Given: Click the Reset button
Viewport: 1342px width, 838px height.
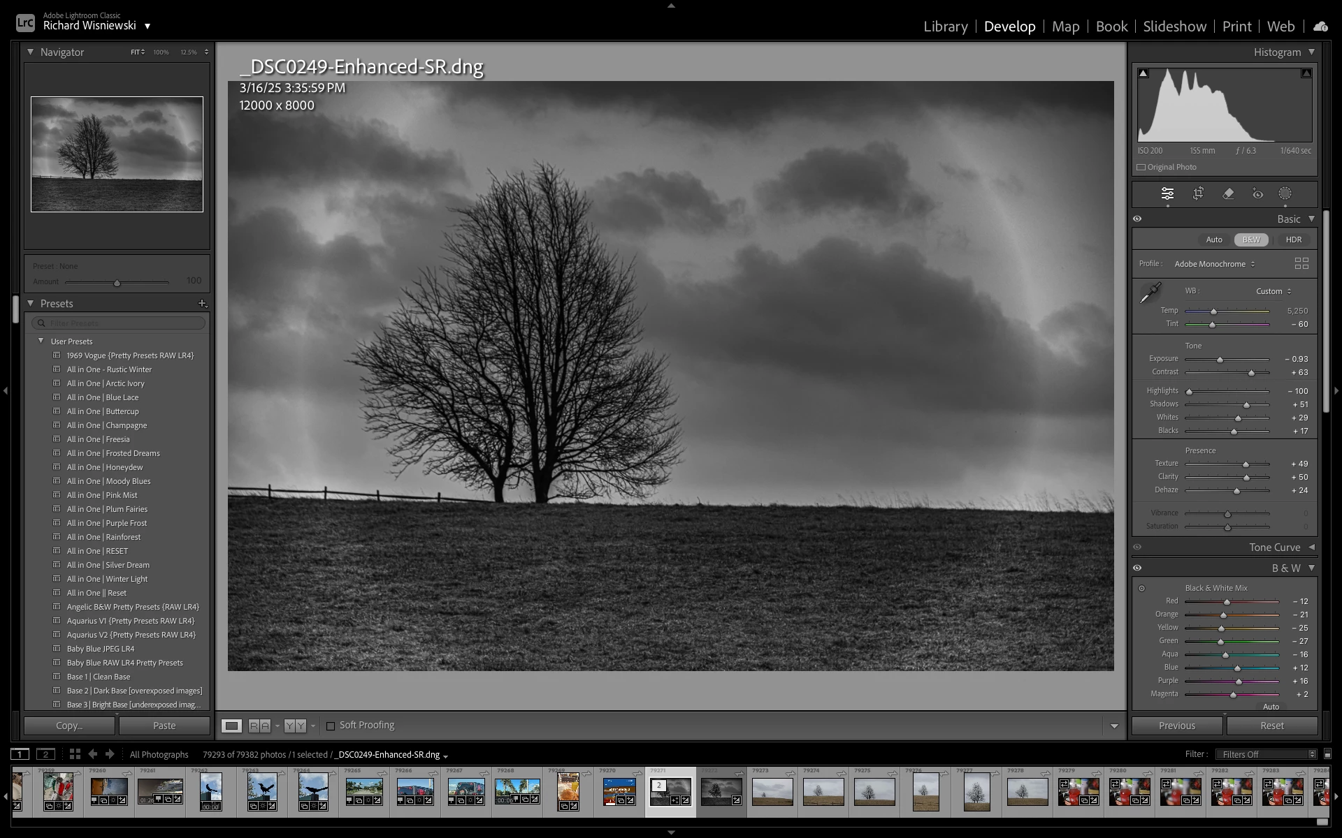Looking at the screenshot, I should pos(1271,726).
